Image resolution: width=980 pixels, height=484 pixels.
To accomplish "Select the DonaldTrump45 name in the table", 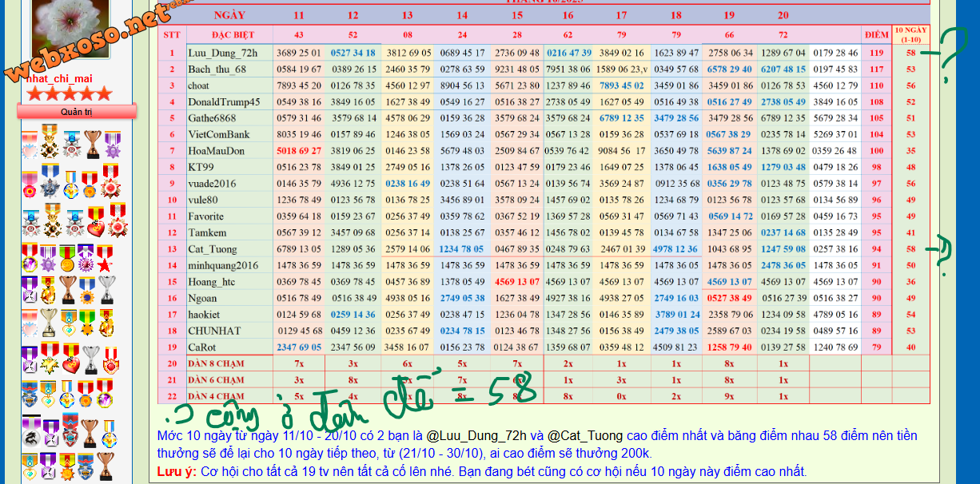I will pyautogui.click(x=224, y=102).
